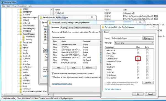Click the SCardSvr folder icon
This screenshot has width=166, height=101.
click(21, 59)
